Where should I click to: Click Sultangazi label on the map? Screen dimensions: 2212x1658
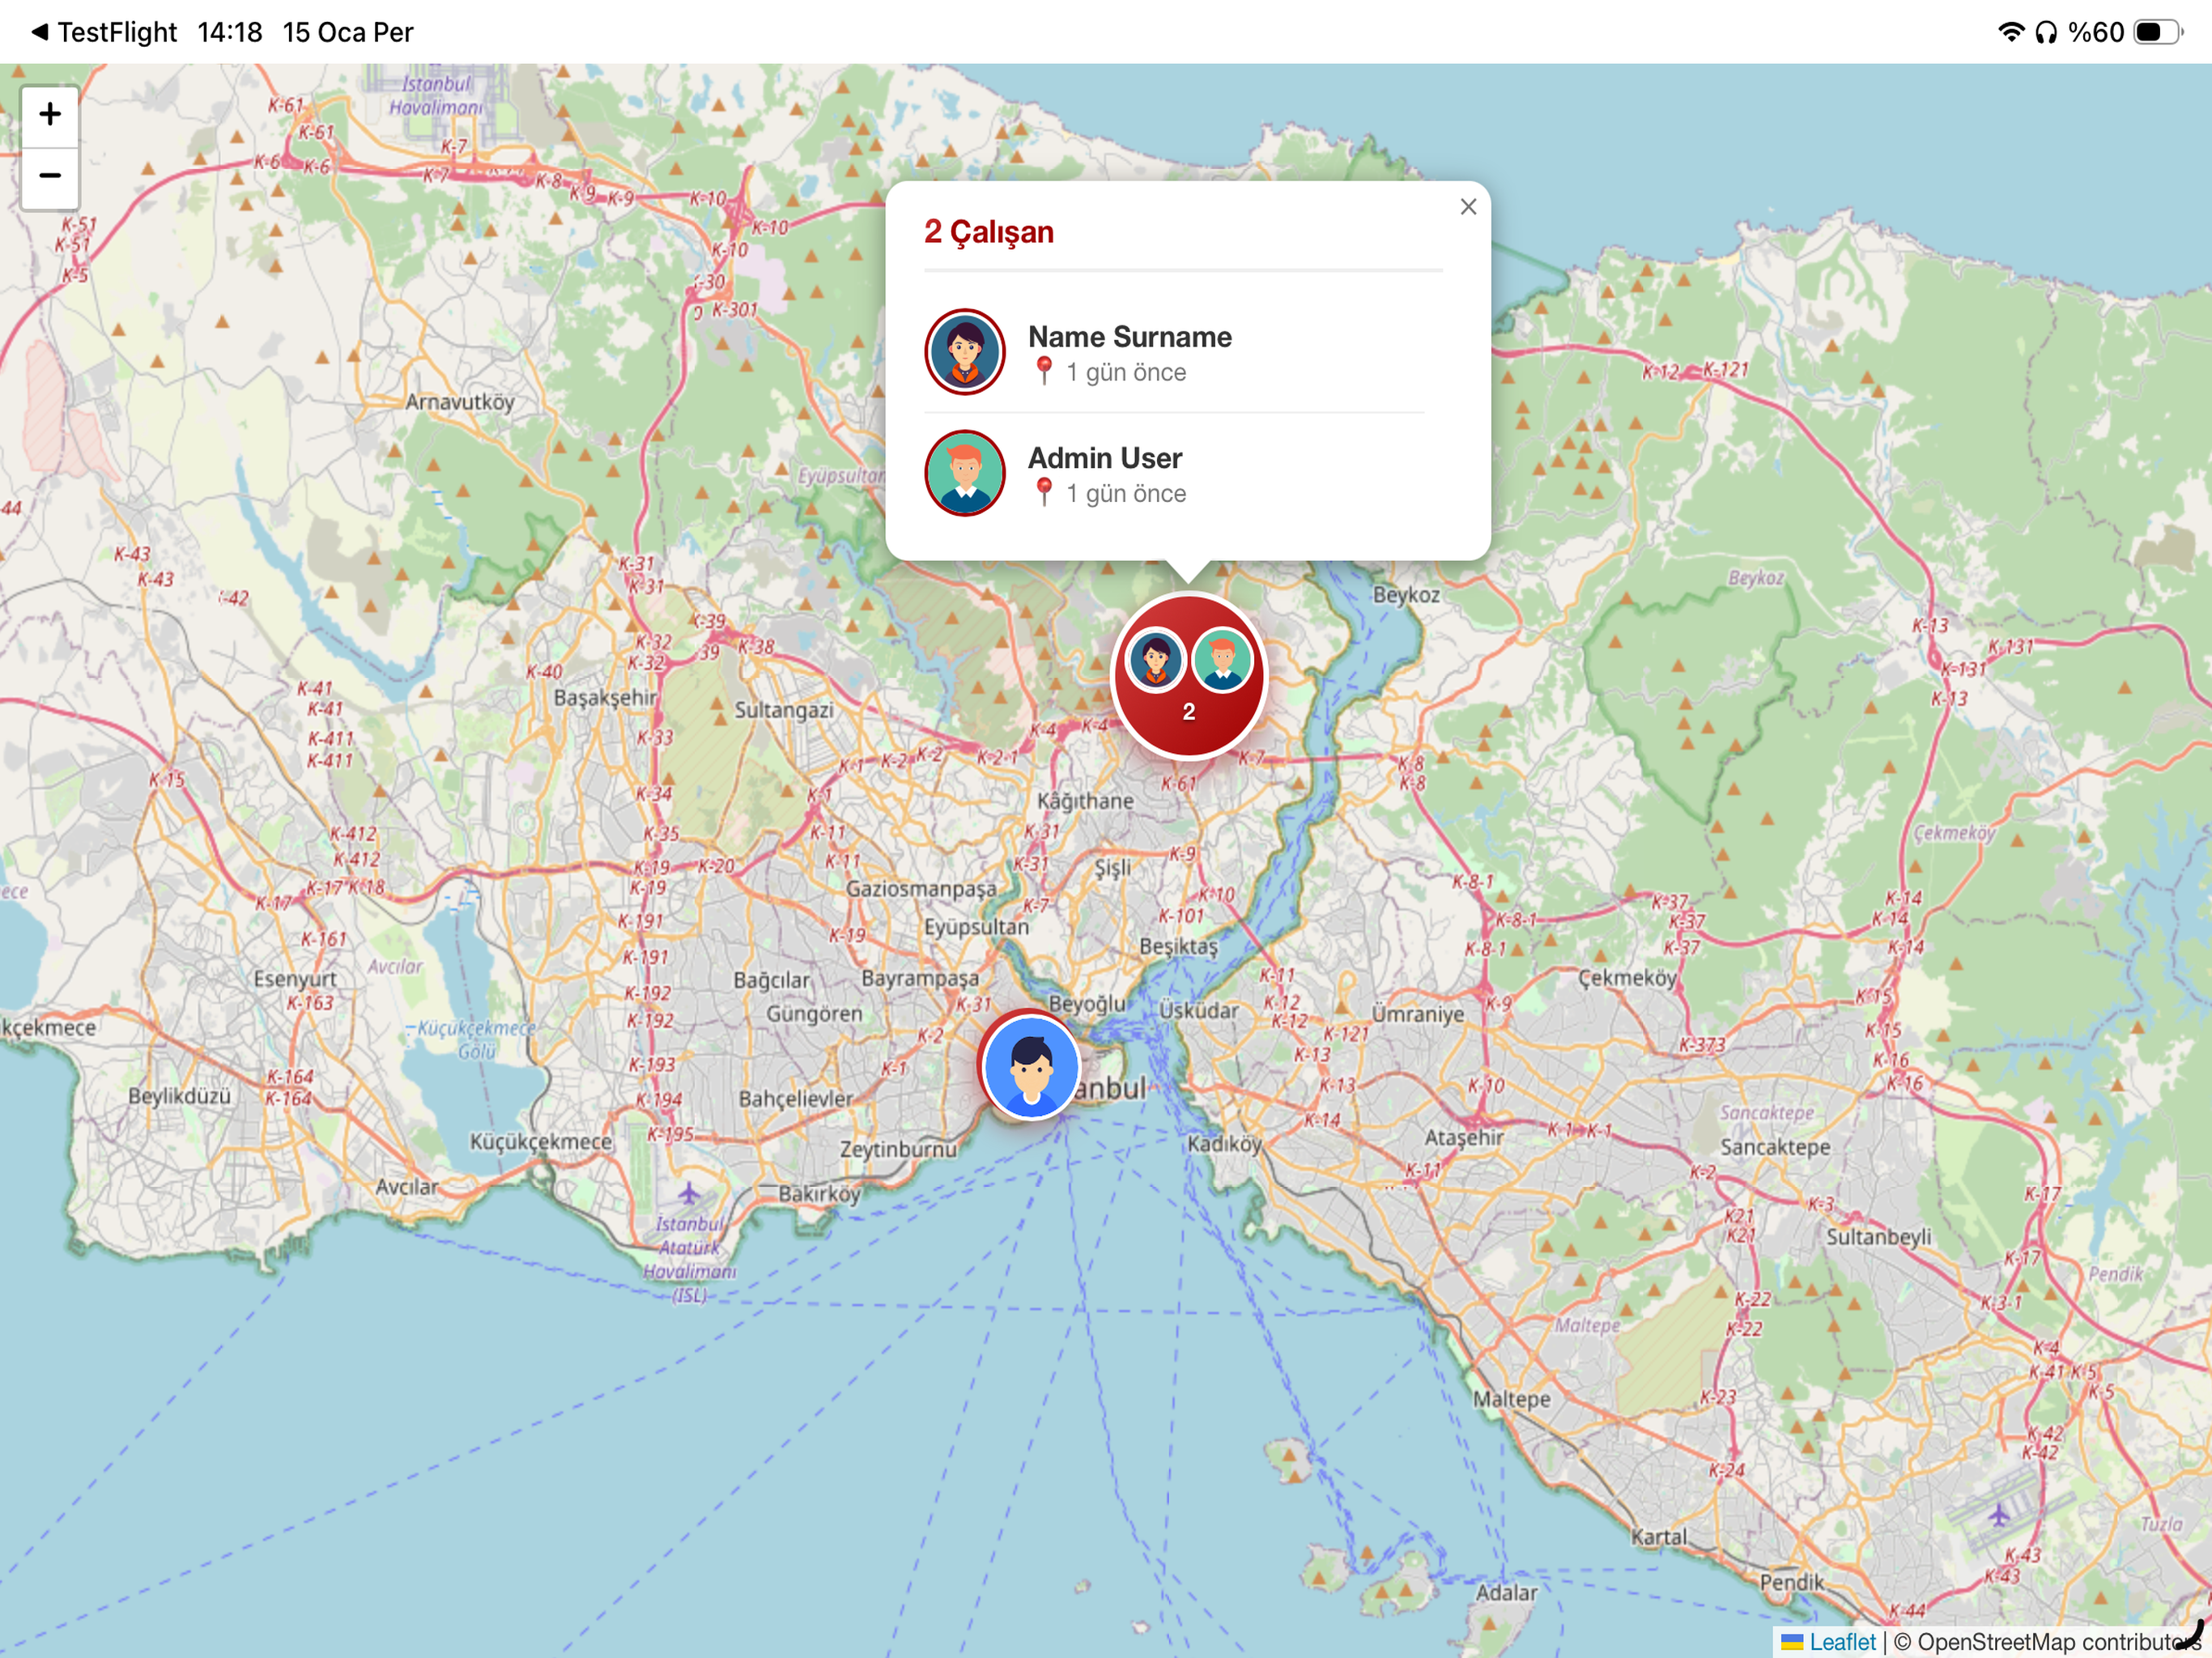(x=784, y=710)
